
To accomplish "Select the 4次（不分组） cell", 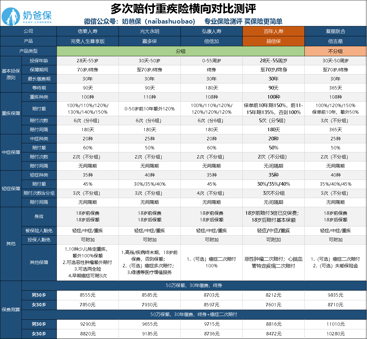I will click(212, 193).
